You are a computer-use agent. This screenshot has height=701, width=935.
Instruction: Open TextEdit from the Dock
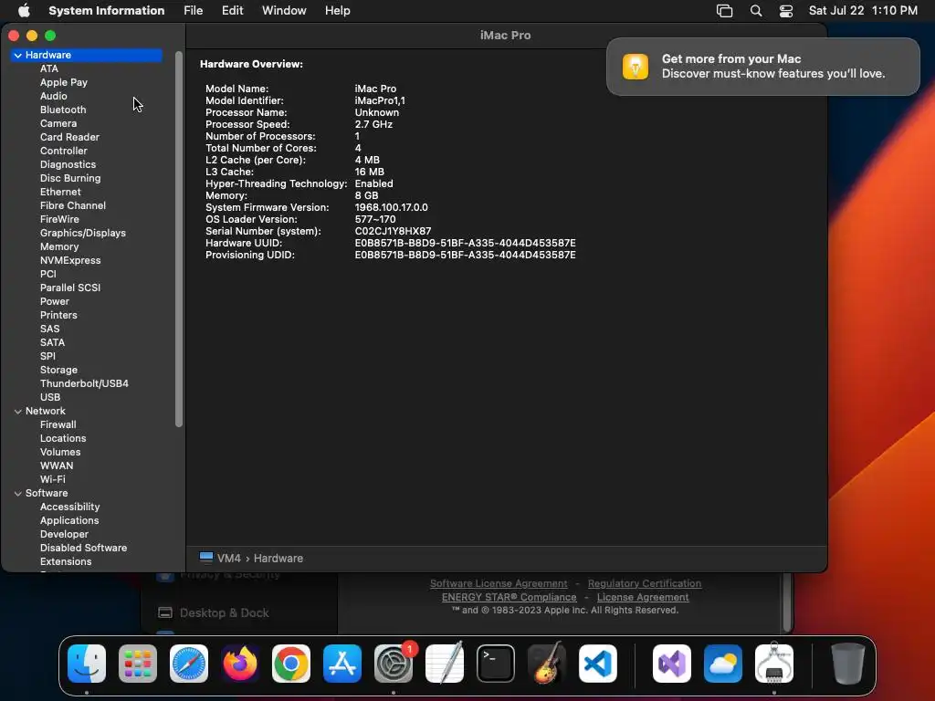pyautogui.click(x=445, y=664)
